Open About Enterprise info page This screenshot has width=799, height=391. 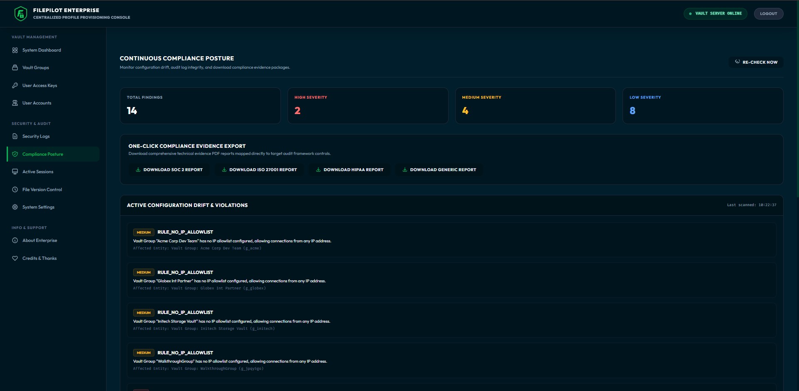(x=53, y=240)
